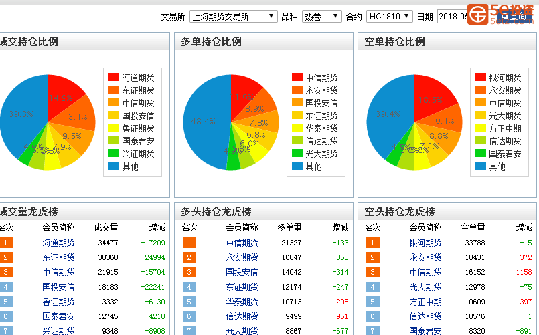
Task: Click rank 6 badge in 空头持仓龙虎榜
Action: click(x=373, y=316)
